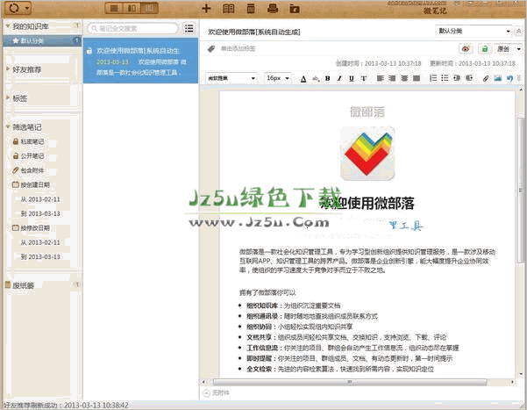Switch to the two-pane layout view
Image resolution: width=527 pixels, height=410 pixels.
[132, 8]
